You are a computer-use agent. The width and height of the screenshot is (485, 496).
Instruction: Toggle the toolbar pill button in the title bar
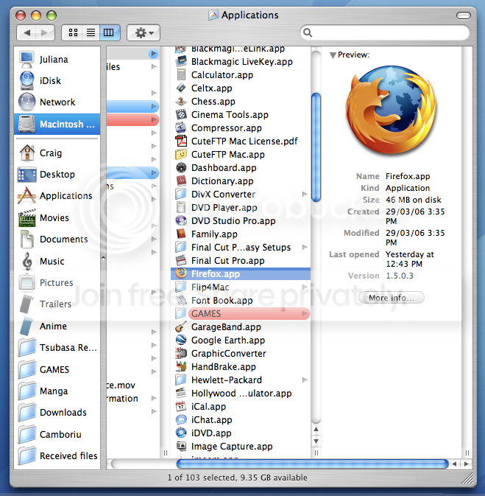464,15
